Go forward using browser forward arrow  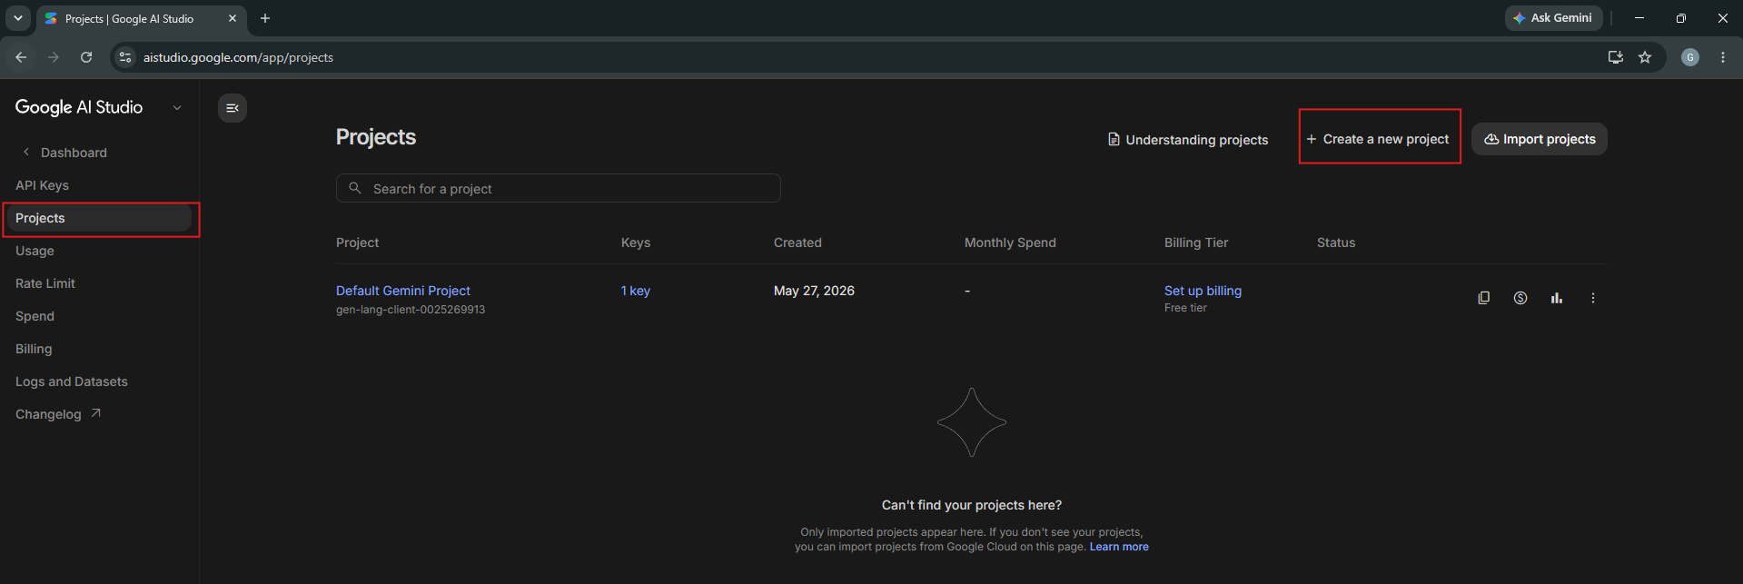(x=54, y=57)
